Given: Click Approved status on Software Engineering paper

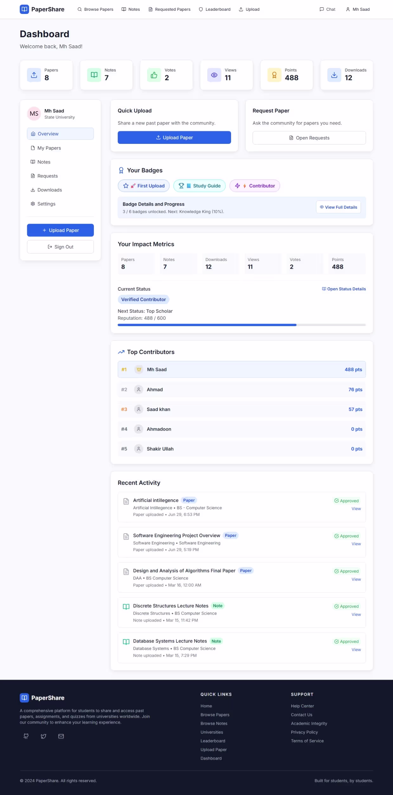Looking at the screenshot, I should 346,536.
